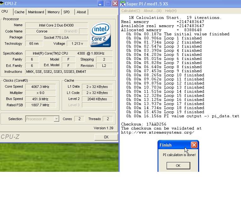Click the Multiplier value x 9.0
The image size is (241, 204).
point(40,93)
